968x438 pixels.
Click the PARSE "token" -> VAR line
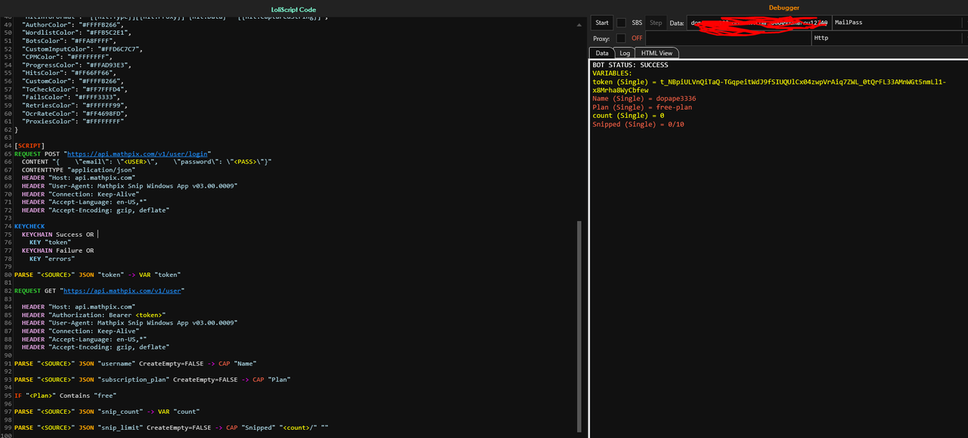(98, 275)
